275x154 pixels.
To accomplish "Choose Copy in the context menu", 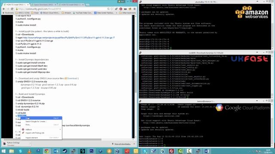I will click(41, 118).
